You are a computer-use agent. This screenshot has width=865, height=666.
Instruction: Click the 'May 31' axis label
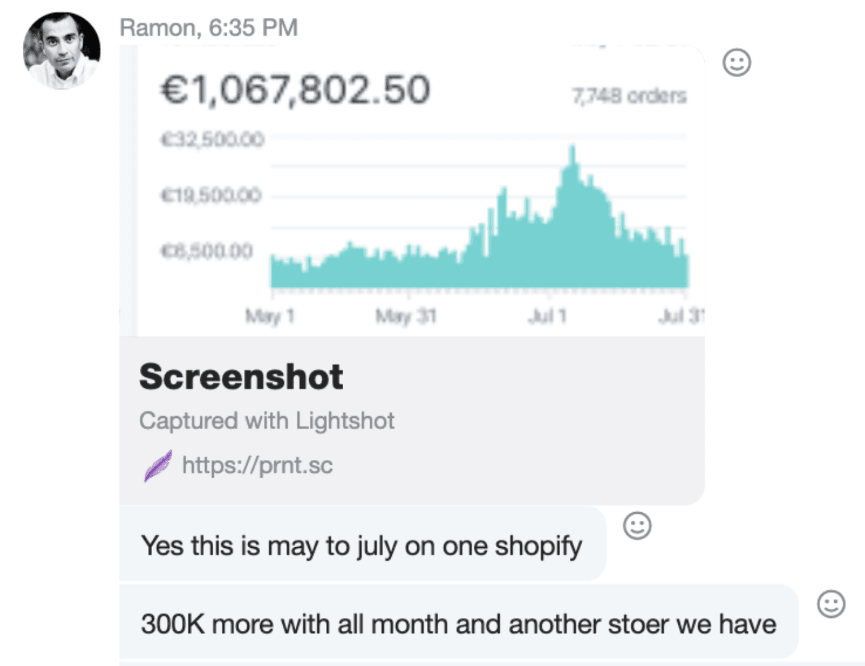[x=406, y=316]
